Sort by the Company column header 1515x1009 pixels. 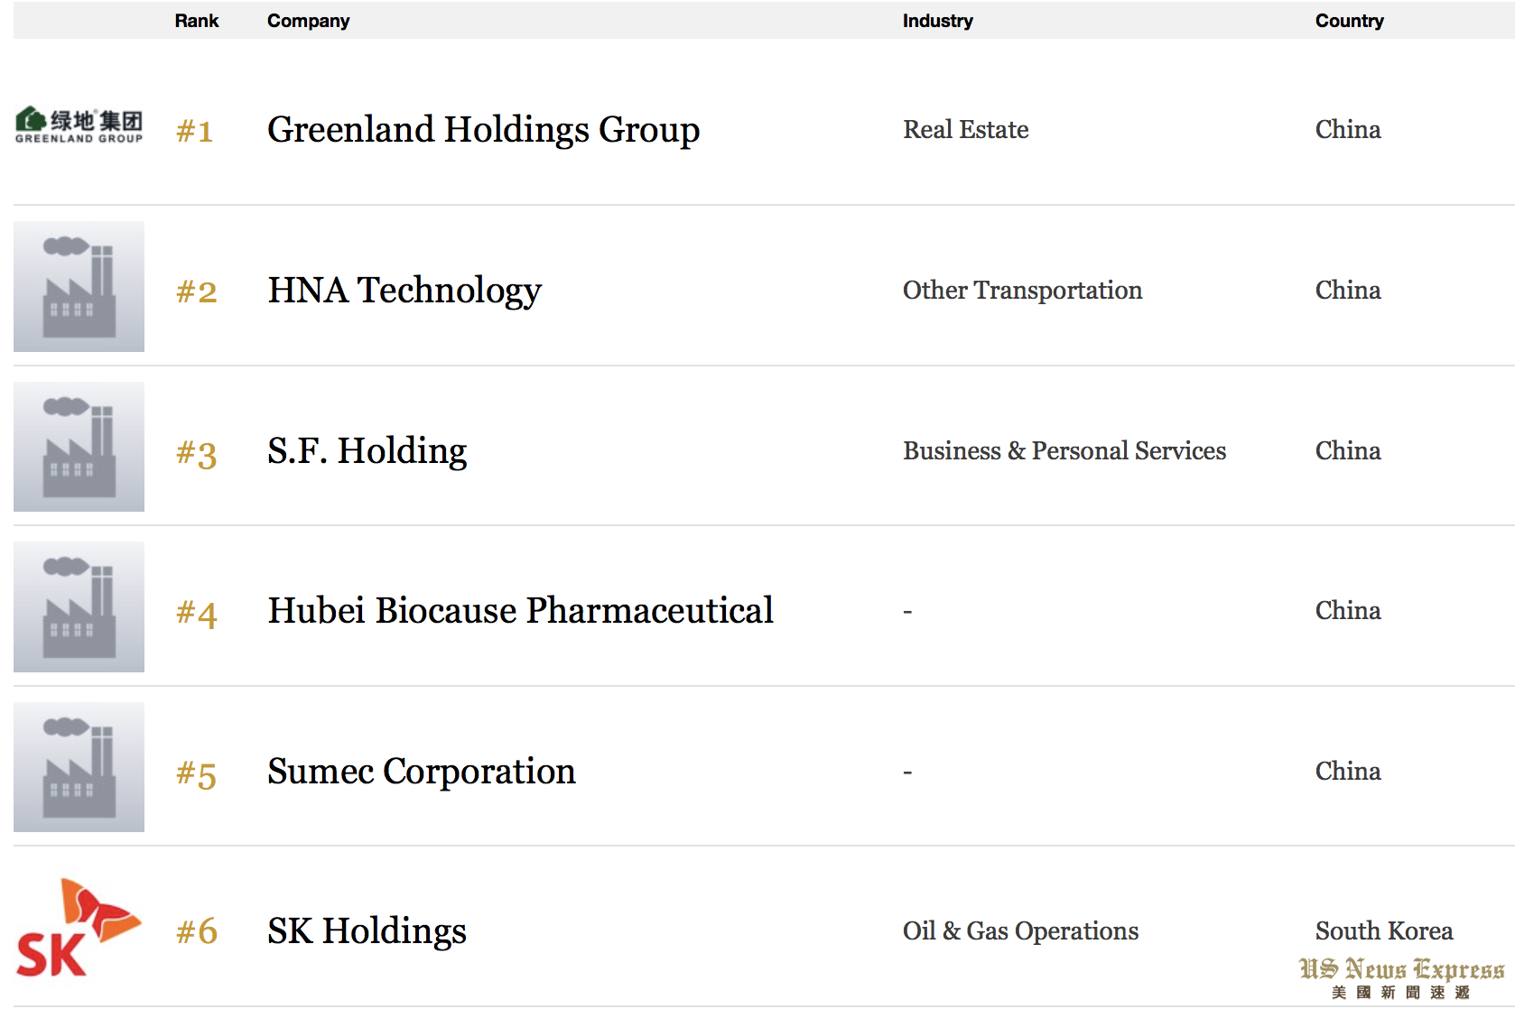(x=308, y=21)
